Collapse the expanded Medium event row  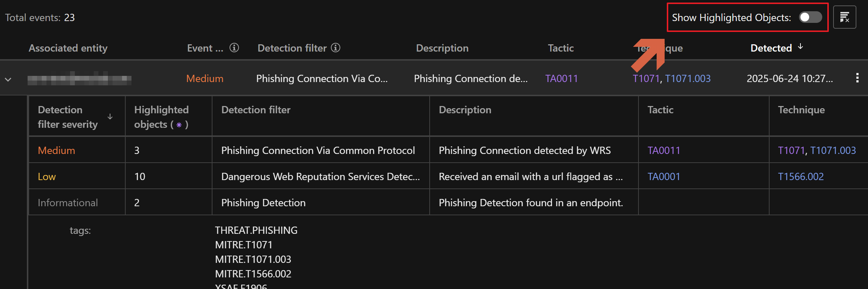pyautogui.click(x=8, y=79)
